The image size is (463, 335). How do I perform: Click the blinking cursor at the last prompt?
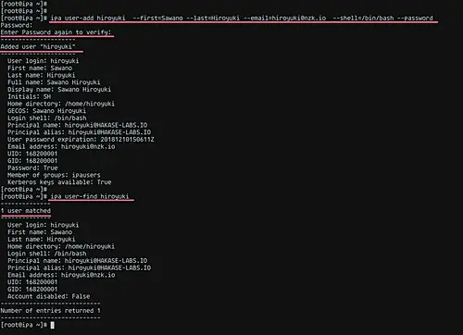click(x=53, y=325)
